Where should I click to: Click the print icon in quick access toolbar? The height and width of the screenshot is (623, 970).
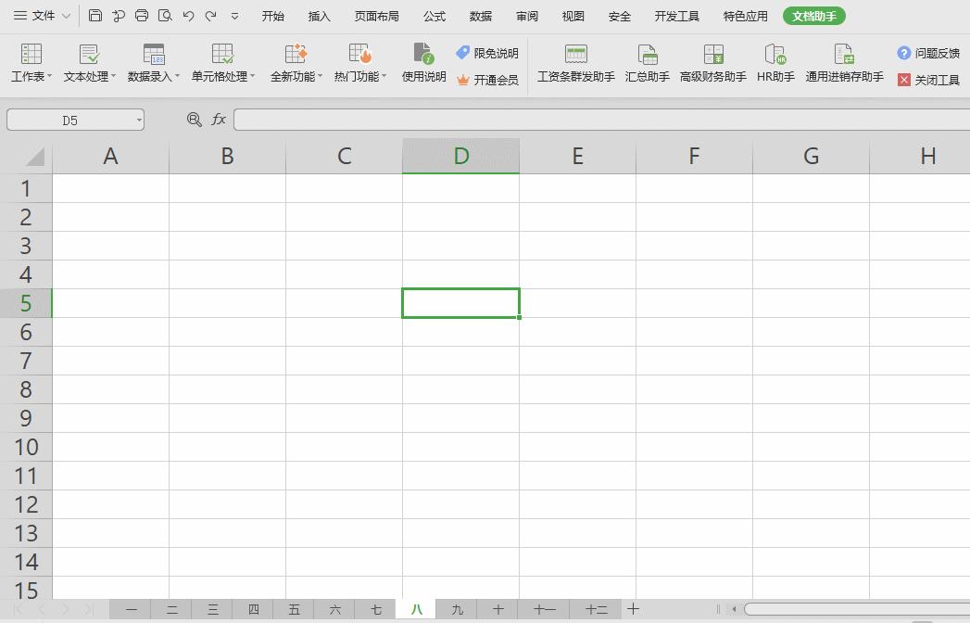click(x=142, y=16)
